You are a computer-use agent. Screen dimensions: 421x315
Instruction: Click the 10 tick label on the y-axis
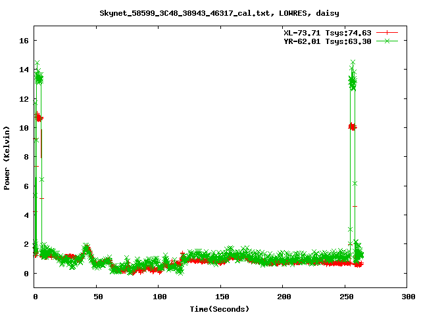24,128
